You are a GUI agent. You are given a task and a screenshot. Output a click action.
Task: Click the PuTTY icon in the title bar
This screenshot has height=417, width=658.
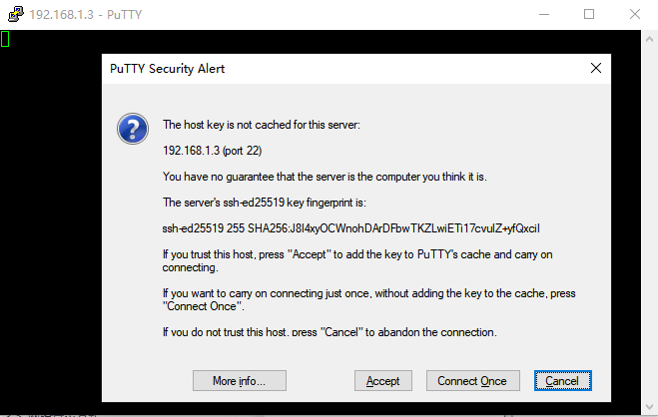click(16, 14)
